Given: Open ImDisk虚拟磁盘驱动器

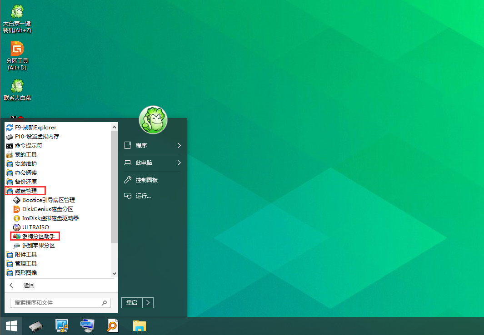Looking at the screenshot, I should click(46, 218).
